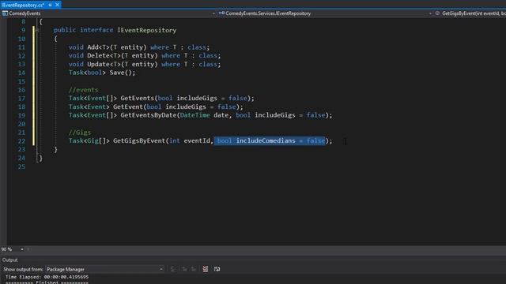This screenshot has height=284, width=506.
Task: Click 'eventId' parameter on line 22
Action: [x=197, y=140]
